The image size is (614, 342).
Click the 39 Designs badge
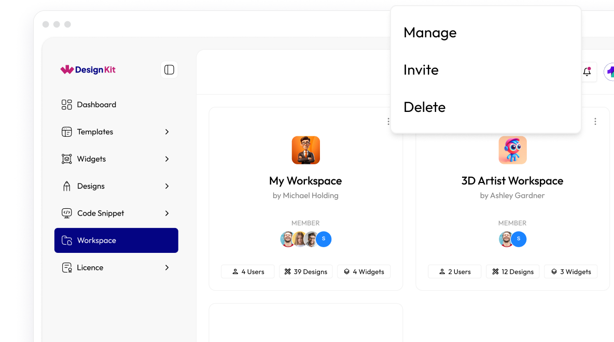click(x=305, y=272)
